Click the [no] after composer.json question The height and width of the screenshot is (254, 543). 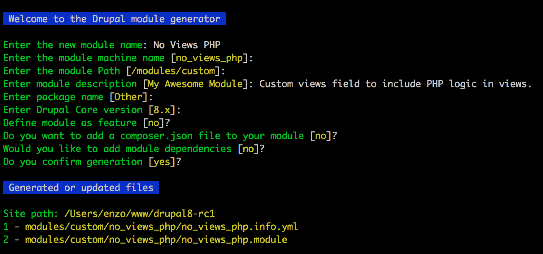click(321, 136)
